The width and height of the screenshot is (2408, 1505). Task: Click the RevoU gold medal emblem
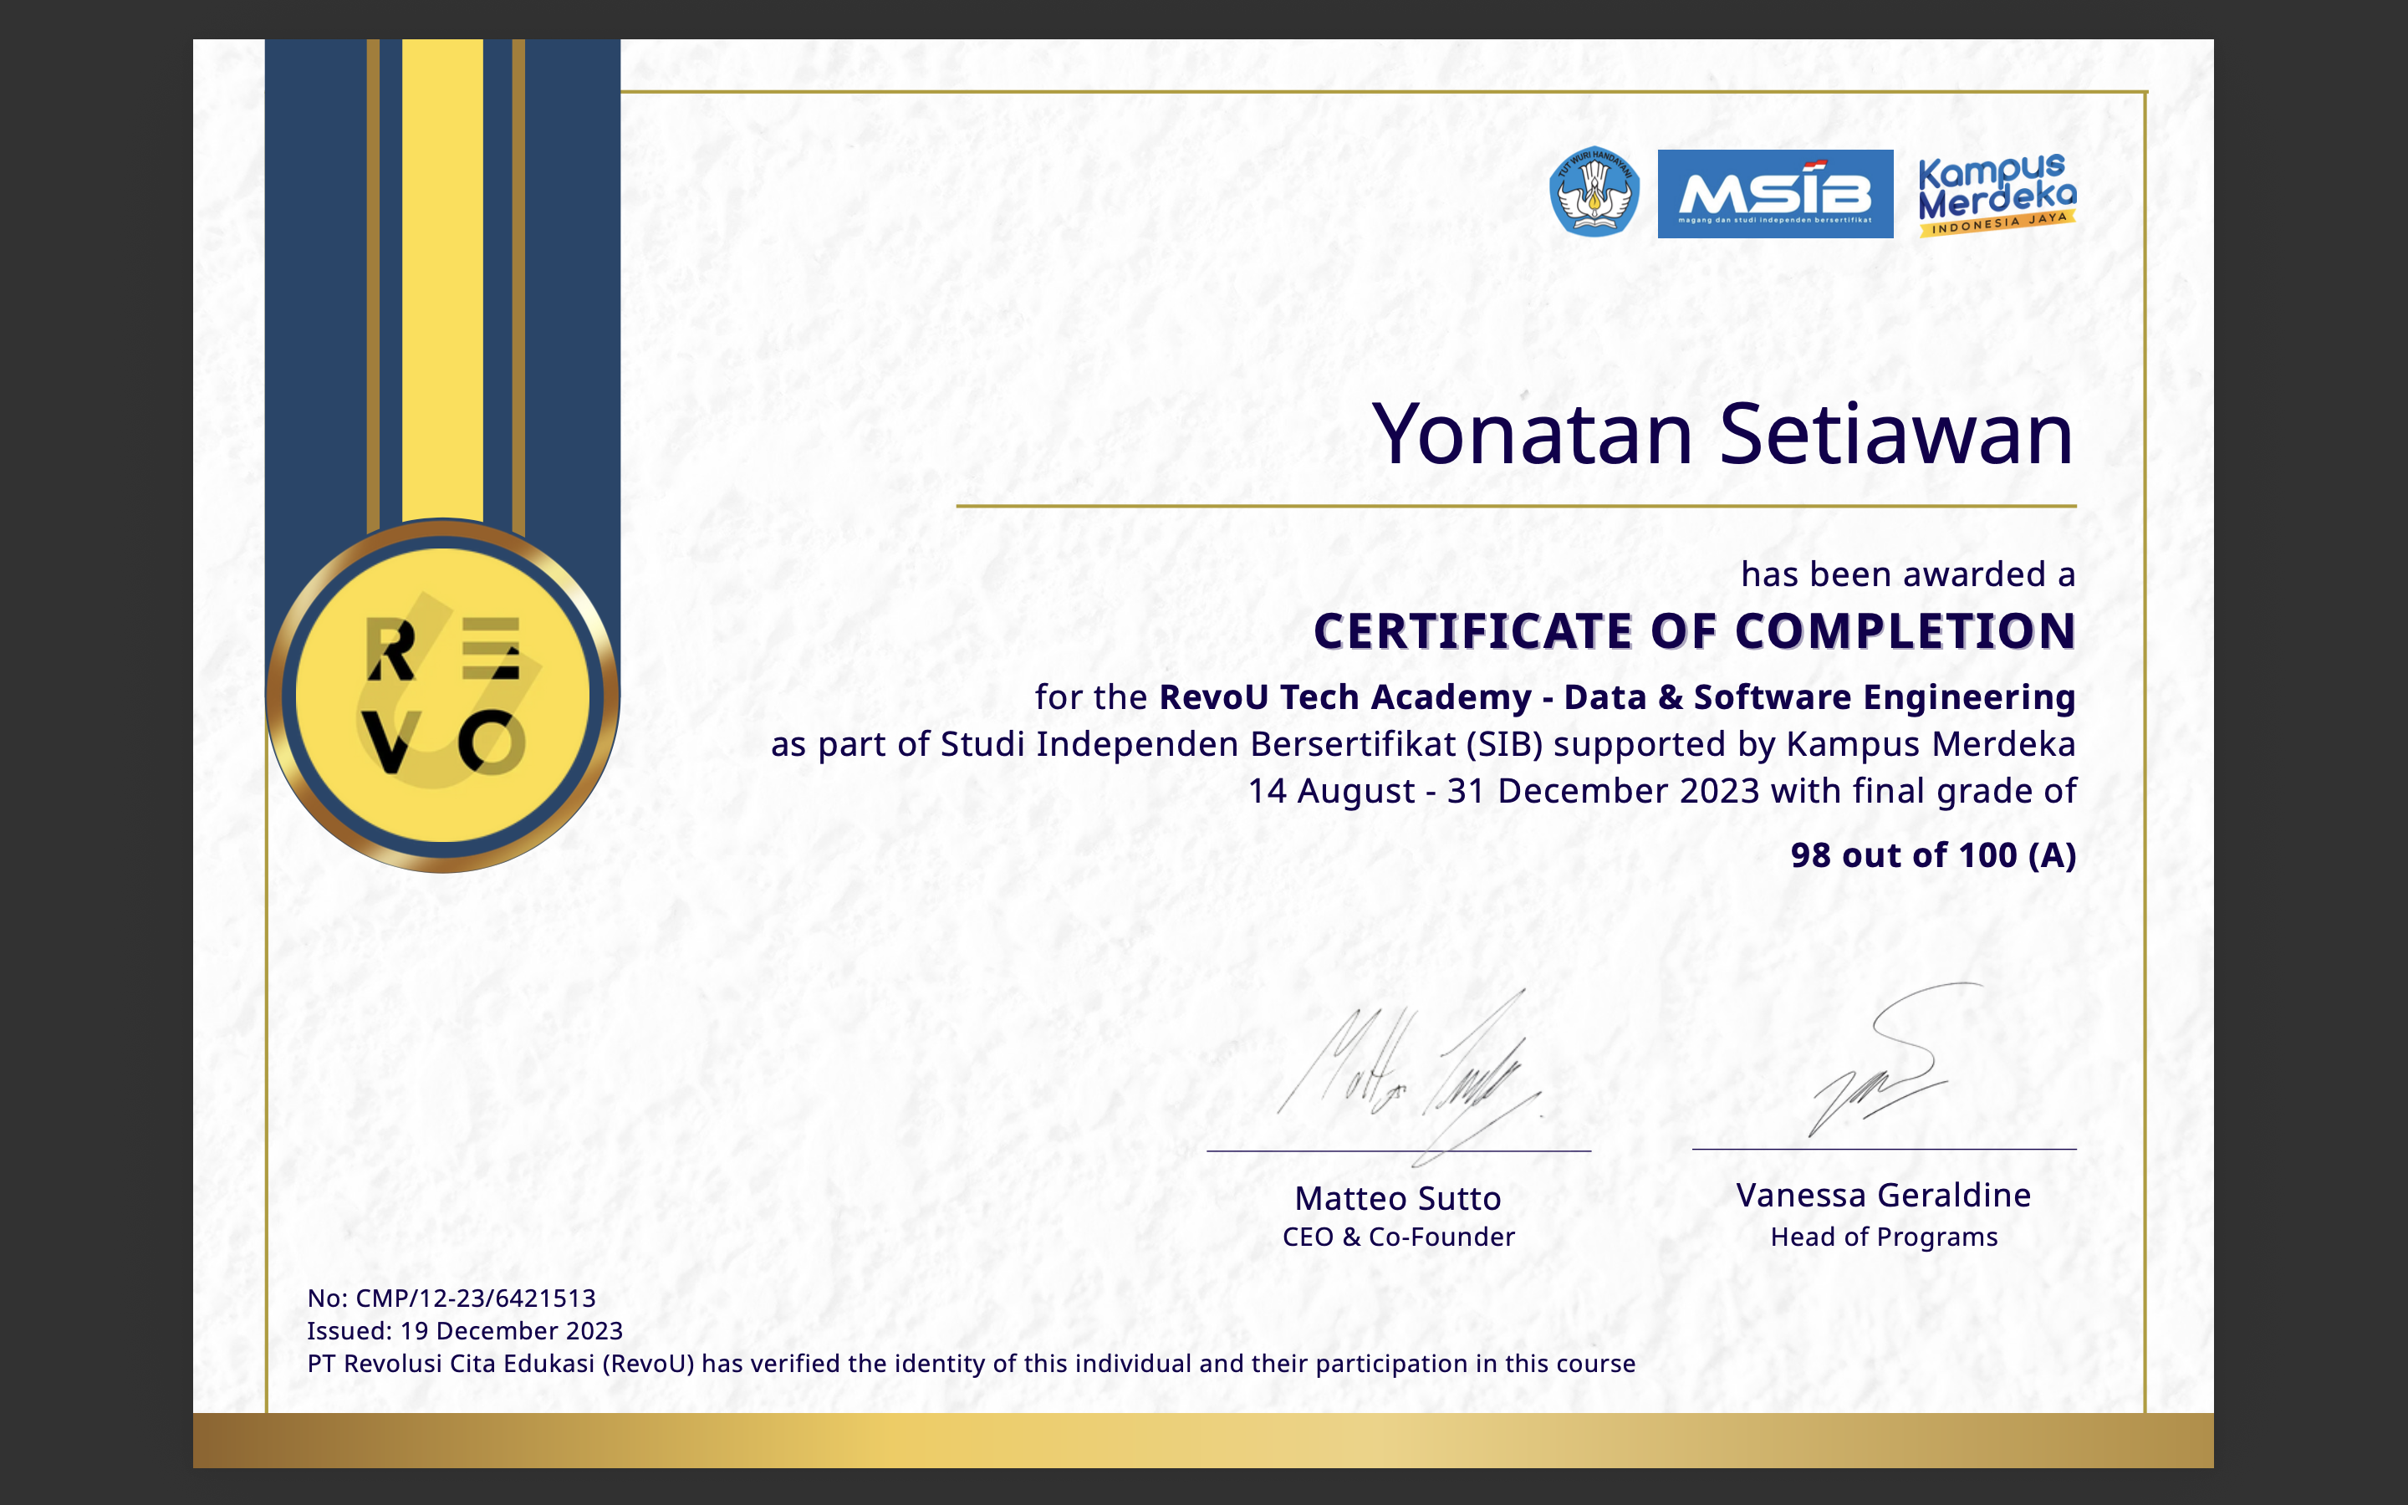coord(443,696)
